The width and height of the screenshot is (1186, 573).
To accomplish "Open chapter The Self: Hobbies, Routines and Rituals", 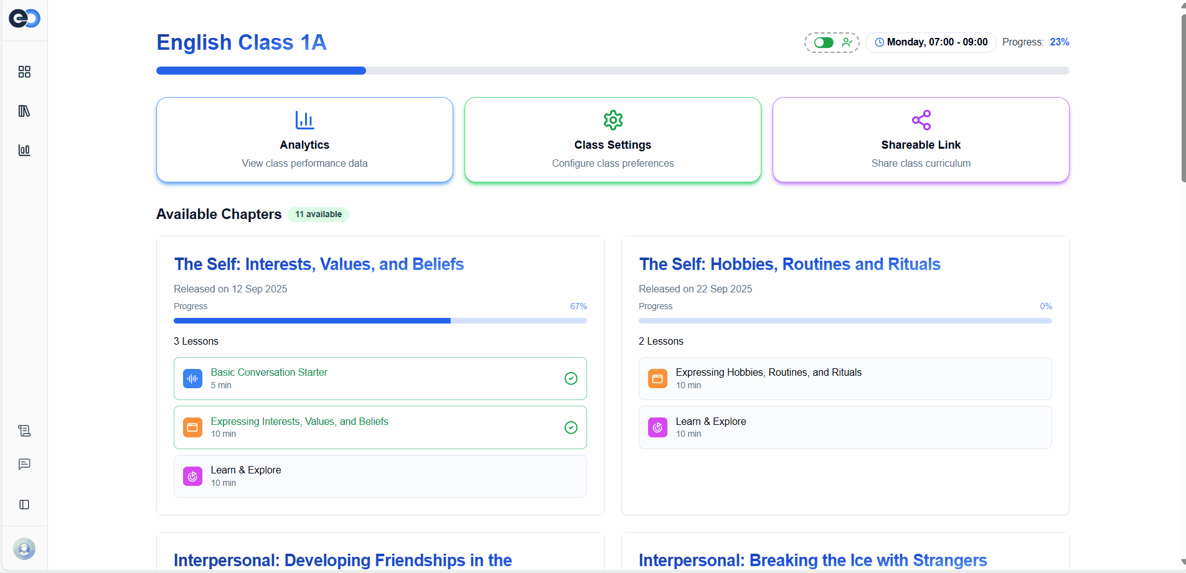I will tap(789, 264).
